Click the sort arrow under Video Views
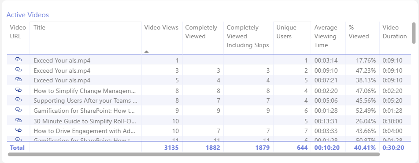 point(146,52)
